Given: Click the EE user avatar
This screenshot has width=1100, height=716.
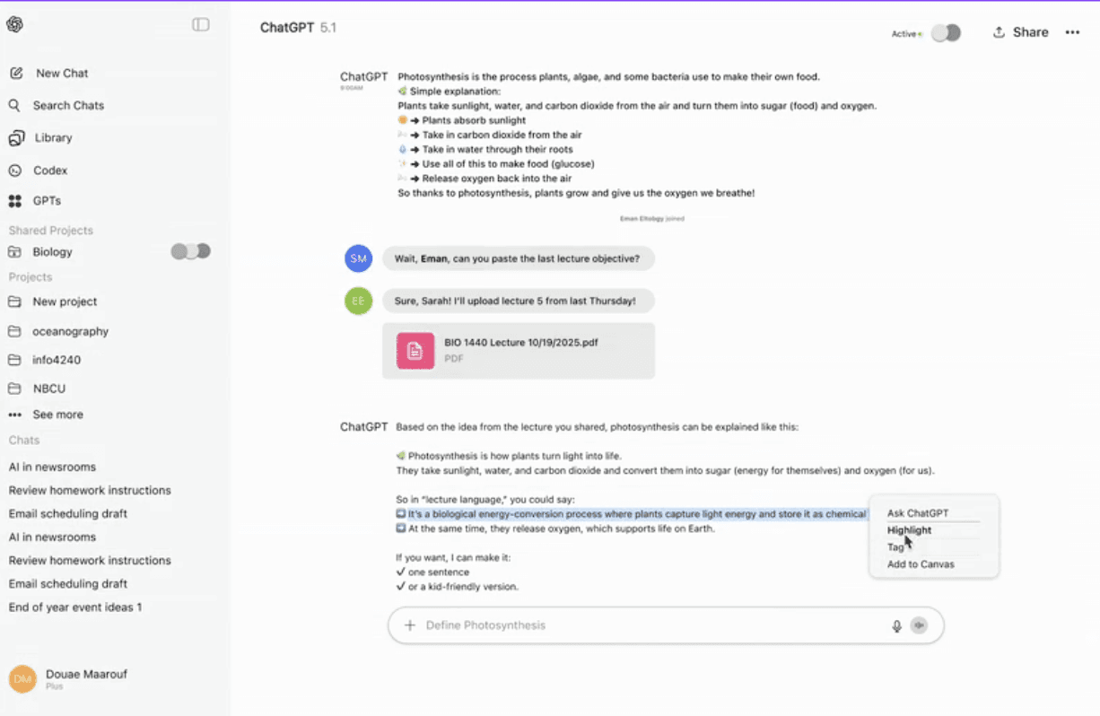Looking at the screenshot, I should click(x=358, y=301).
